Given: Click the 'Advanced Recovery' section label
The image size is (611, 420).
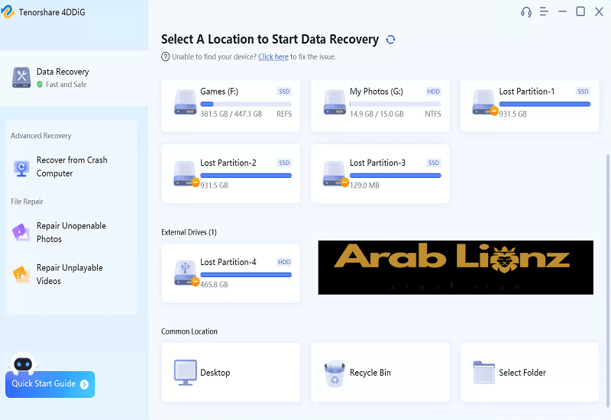Looking at the screenshot, I should coord(41,136).
